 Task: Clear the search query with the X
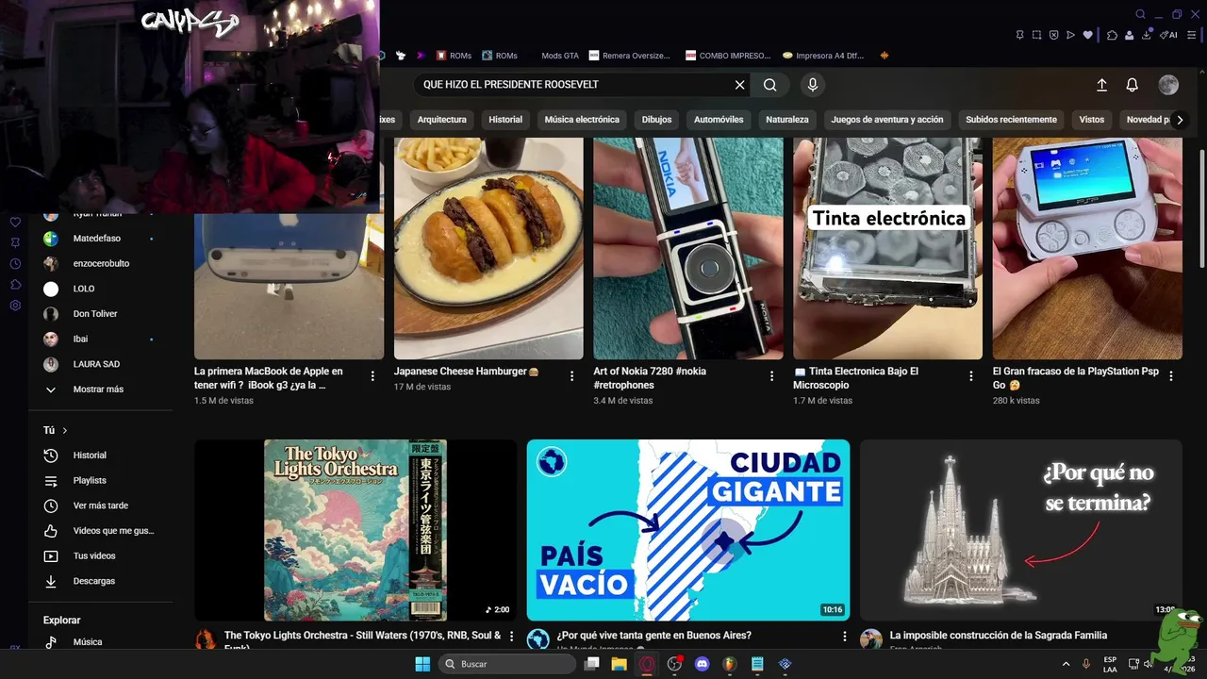click(740, 85)
